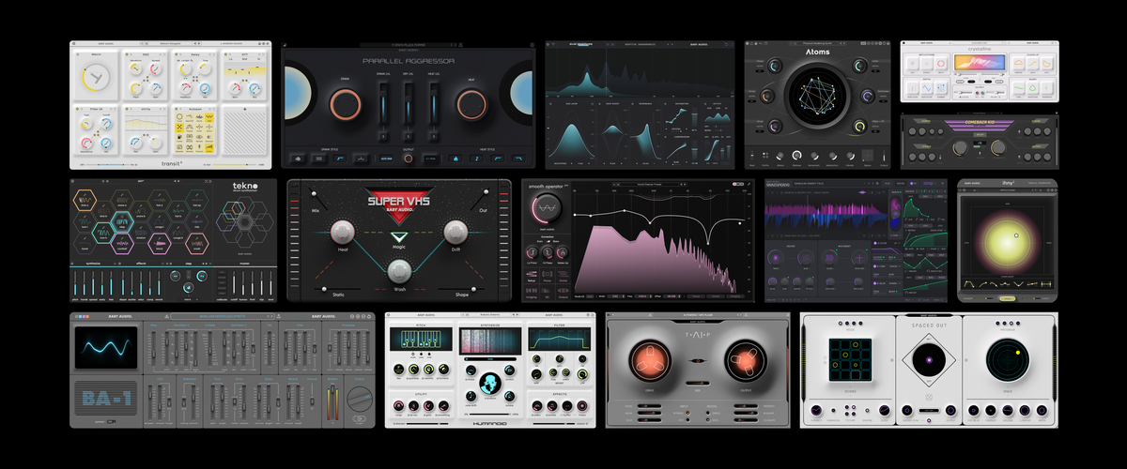Click the Synthesize spectrogram display in Humanoid

(490, 340)
